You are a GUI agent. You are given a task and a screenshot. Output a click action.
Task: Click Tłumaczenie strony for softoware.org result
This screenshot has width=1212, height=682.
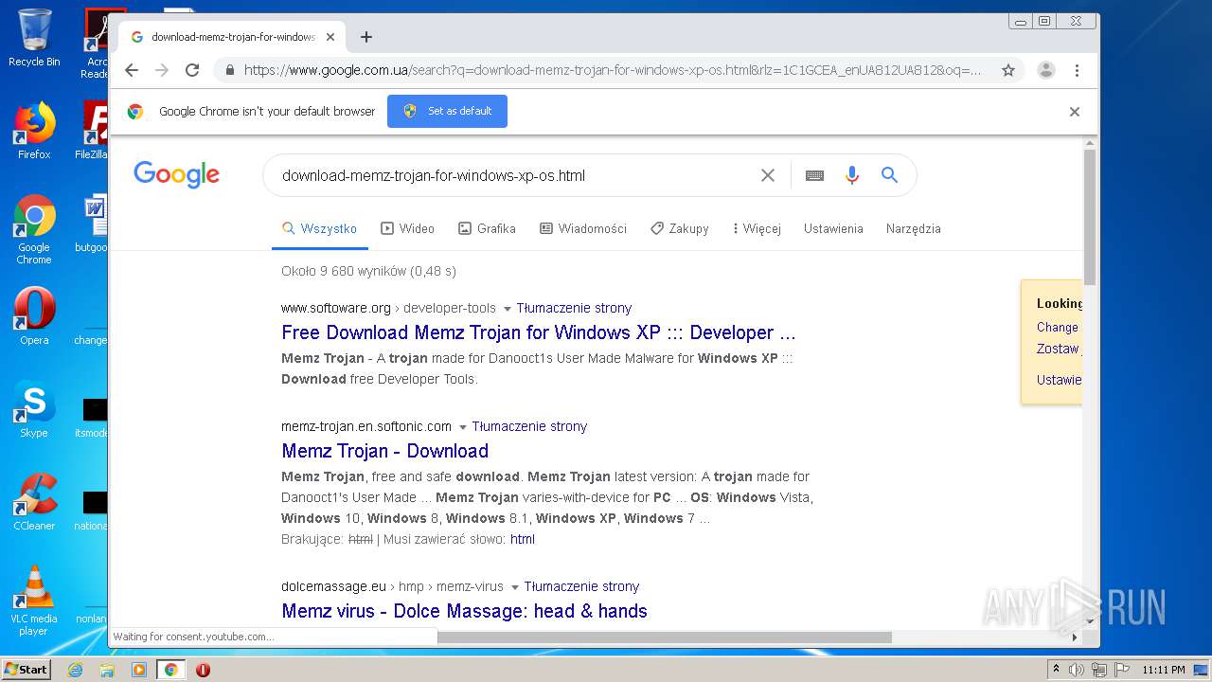[x=574, y=308]
